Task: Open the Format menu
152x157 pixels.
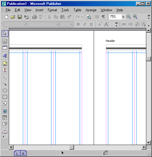Action: [52, 10]
